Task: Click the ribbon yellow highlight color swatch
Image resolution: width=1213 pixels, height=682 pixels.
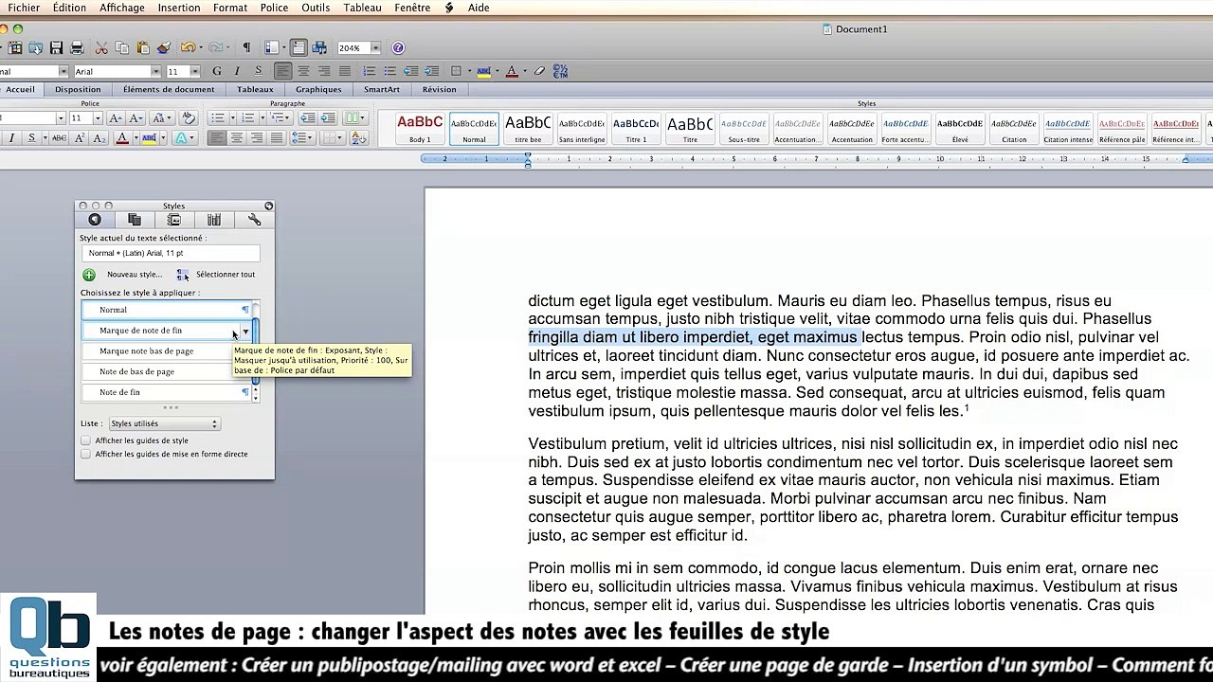Action: (x=150, y=138)
